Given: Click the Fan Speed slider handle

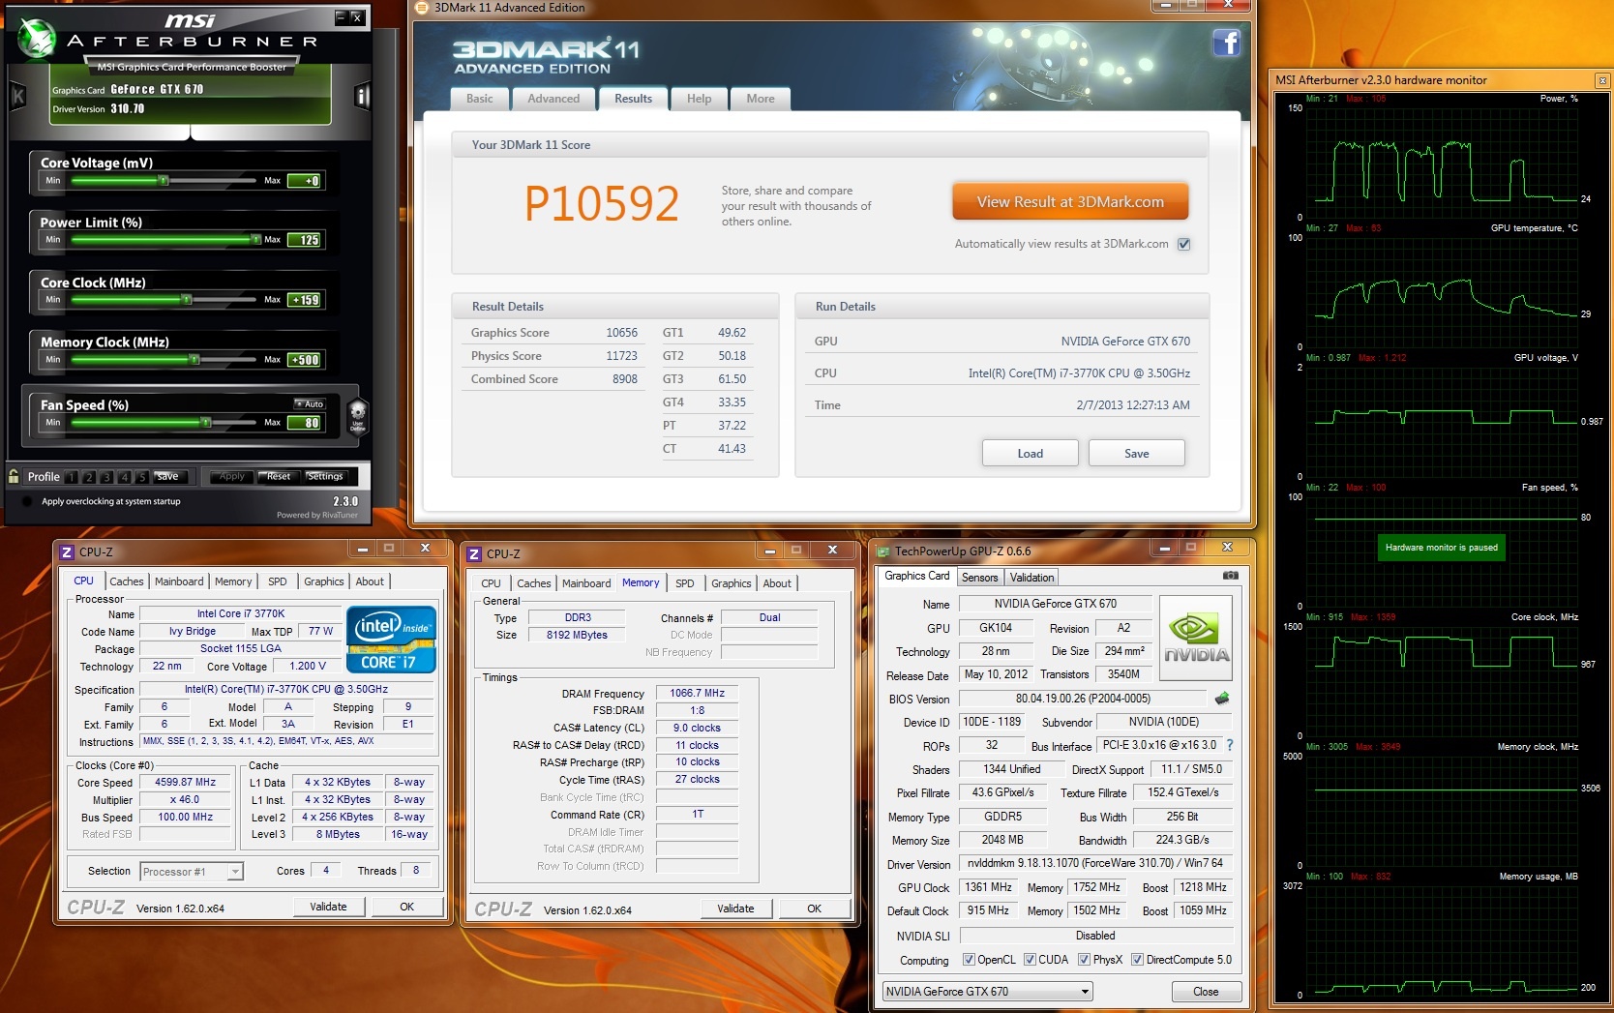Looking at the screenshot, I should tap(205, 423).
